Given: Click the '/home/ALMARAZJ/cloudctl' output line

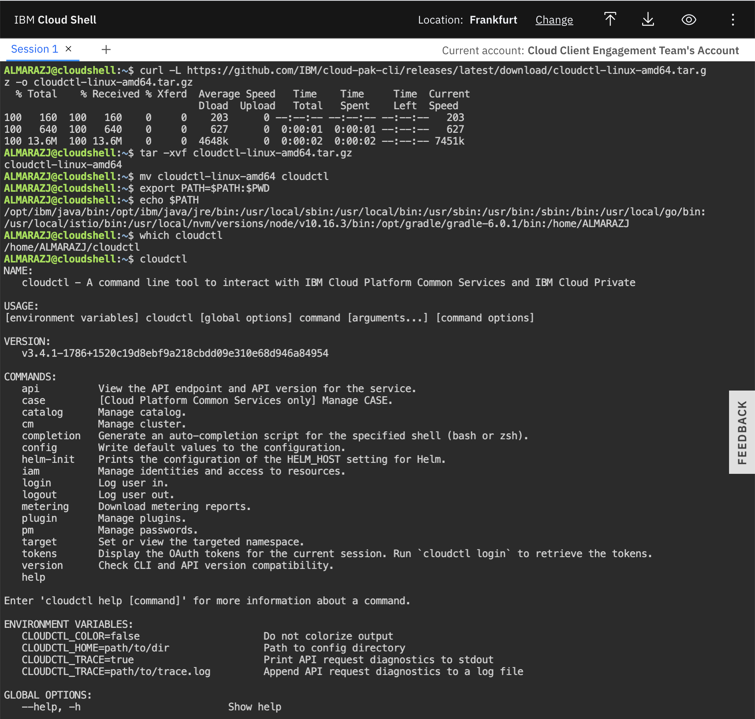Looking at the screenshot, I should [72, 248].
